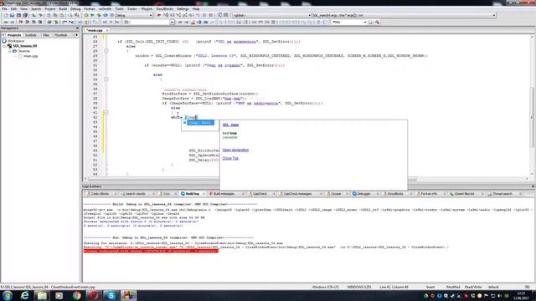Click the Close Top link in tooltip
This screenshot has width=536, height=301.
[230, 158]
